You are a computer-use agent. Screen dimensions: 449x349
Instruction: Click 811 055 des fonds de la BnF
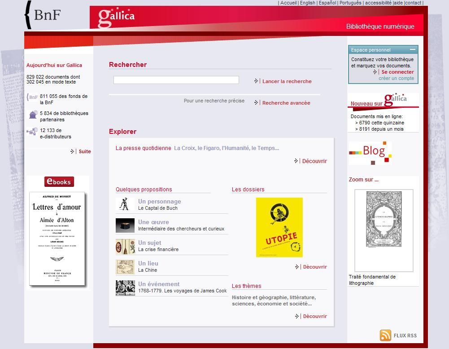64,99
